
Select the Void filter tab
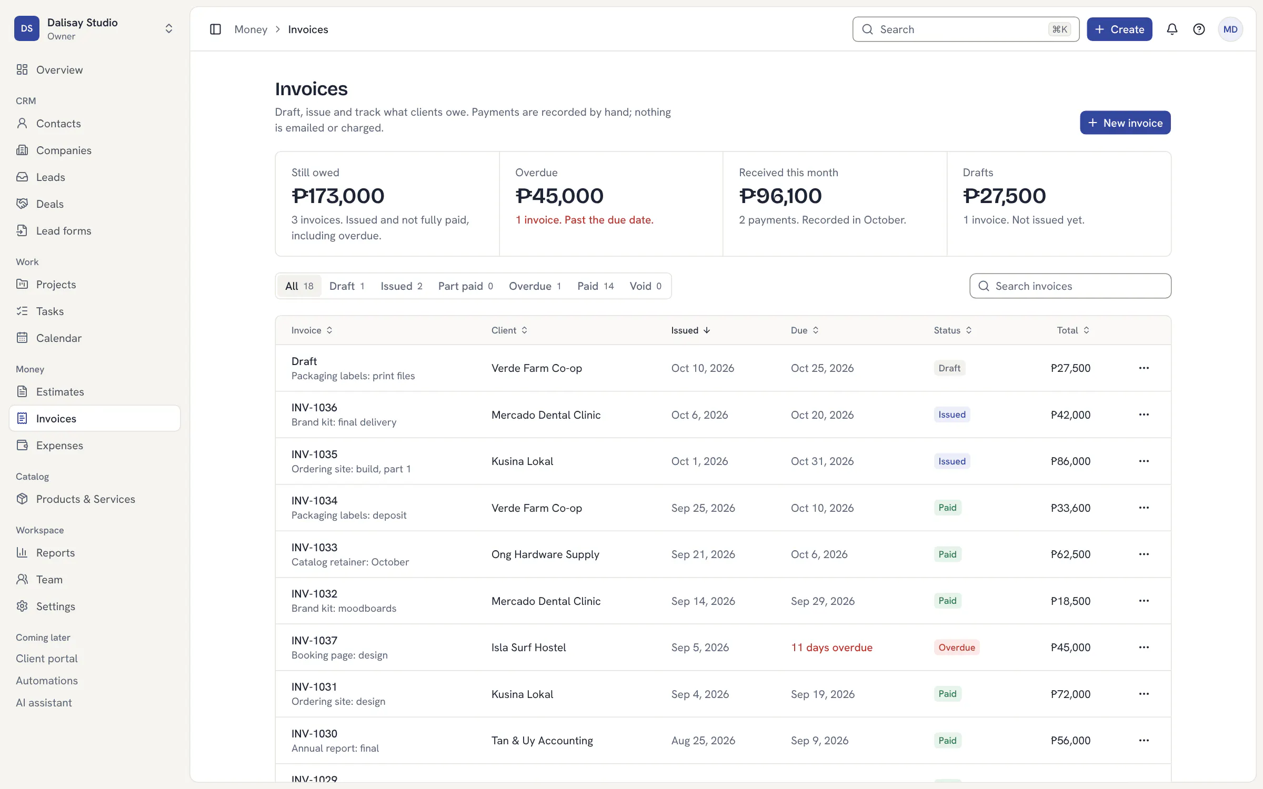(646, 286)
